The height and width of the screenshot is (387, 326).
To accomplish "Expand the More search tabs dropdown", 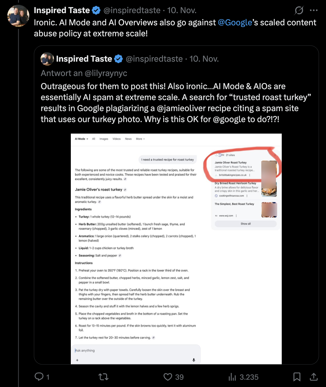I will pyautogui.click(x=140, y=139).
